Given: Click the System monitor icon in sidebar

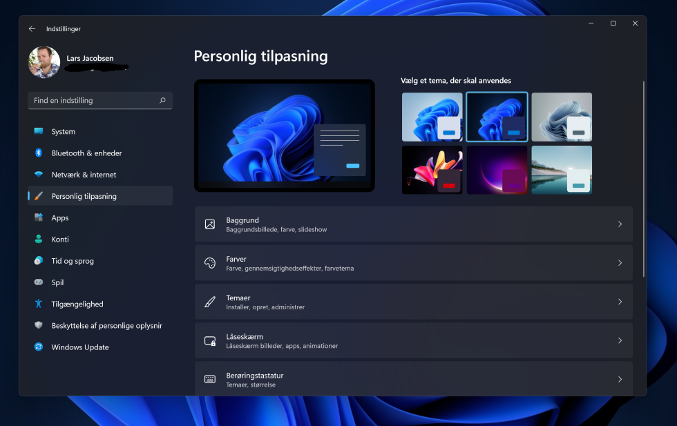Looking at the screenshot, I should coord(39,131).
